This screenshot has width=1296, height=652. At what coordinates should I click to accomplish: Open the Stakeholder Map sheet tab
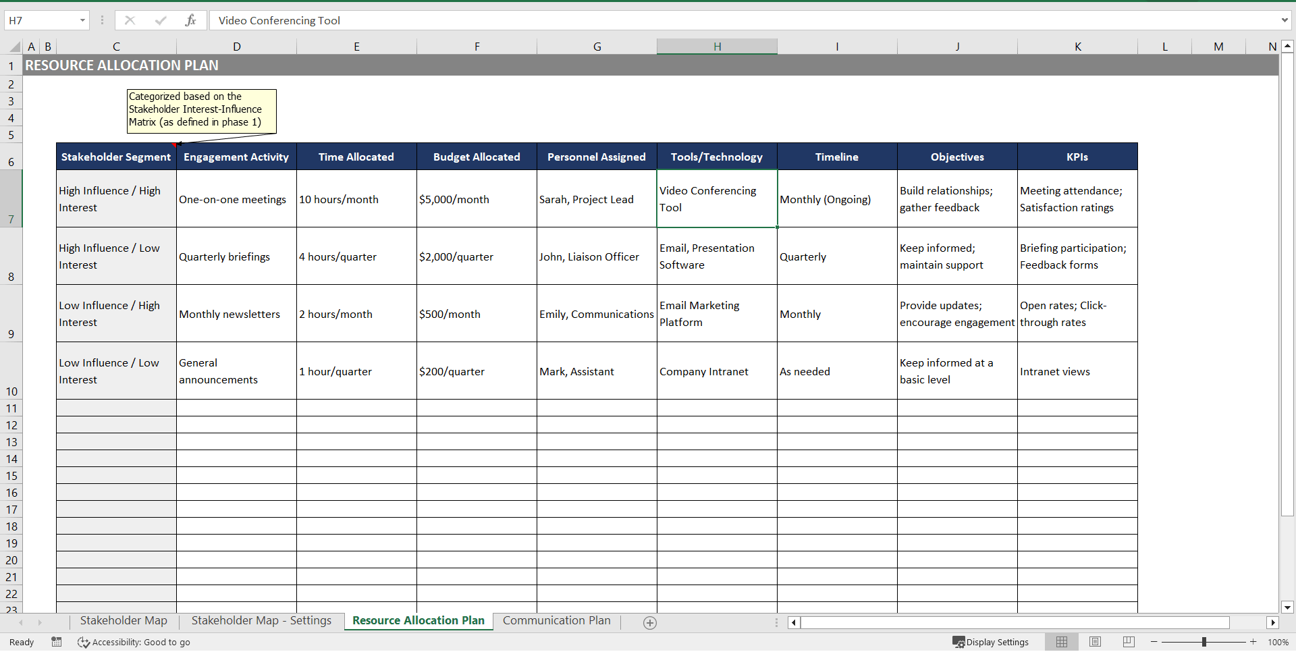pos(124,621)
